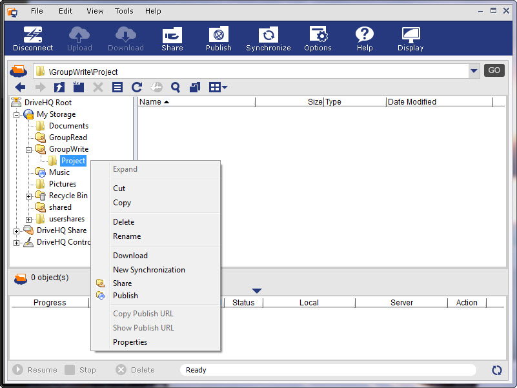517x388 pixels.
Task: Open the view mode dropdown
Action: point(218,87)
